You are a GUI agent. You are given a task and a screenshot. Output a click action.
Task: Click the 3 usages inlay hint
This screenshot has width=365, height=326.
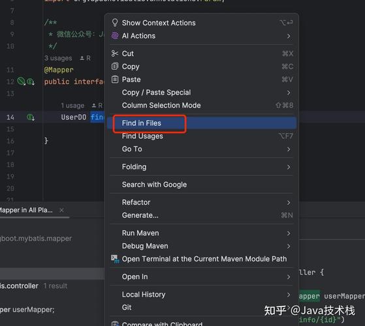[58, 58]
